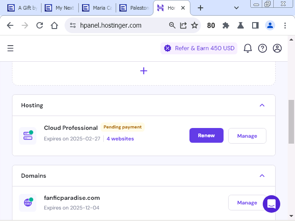Click the scrollbar up arrow

291,40
